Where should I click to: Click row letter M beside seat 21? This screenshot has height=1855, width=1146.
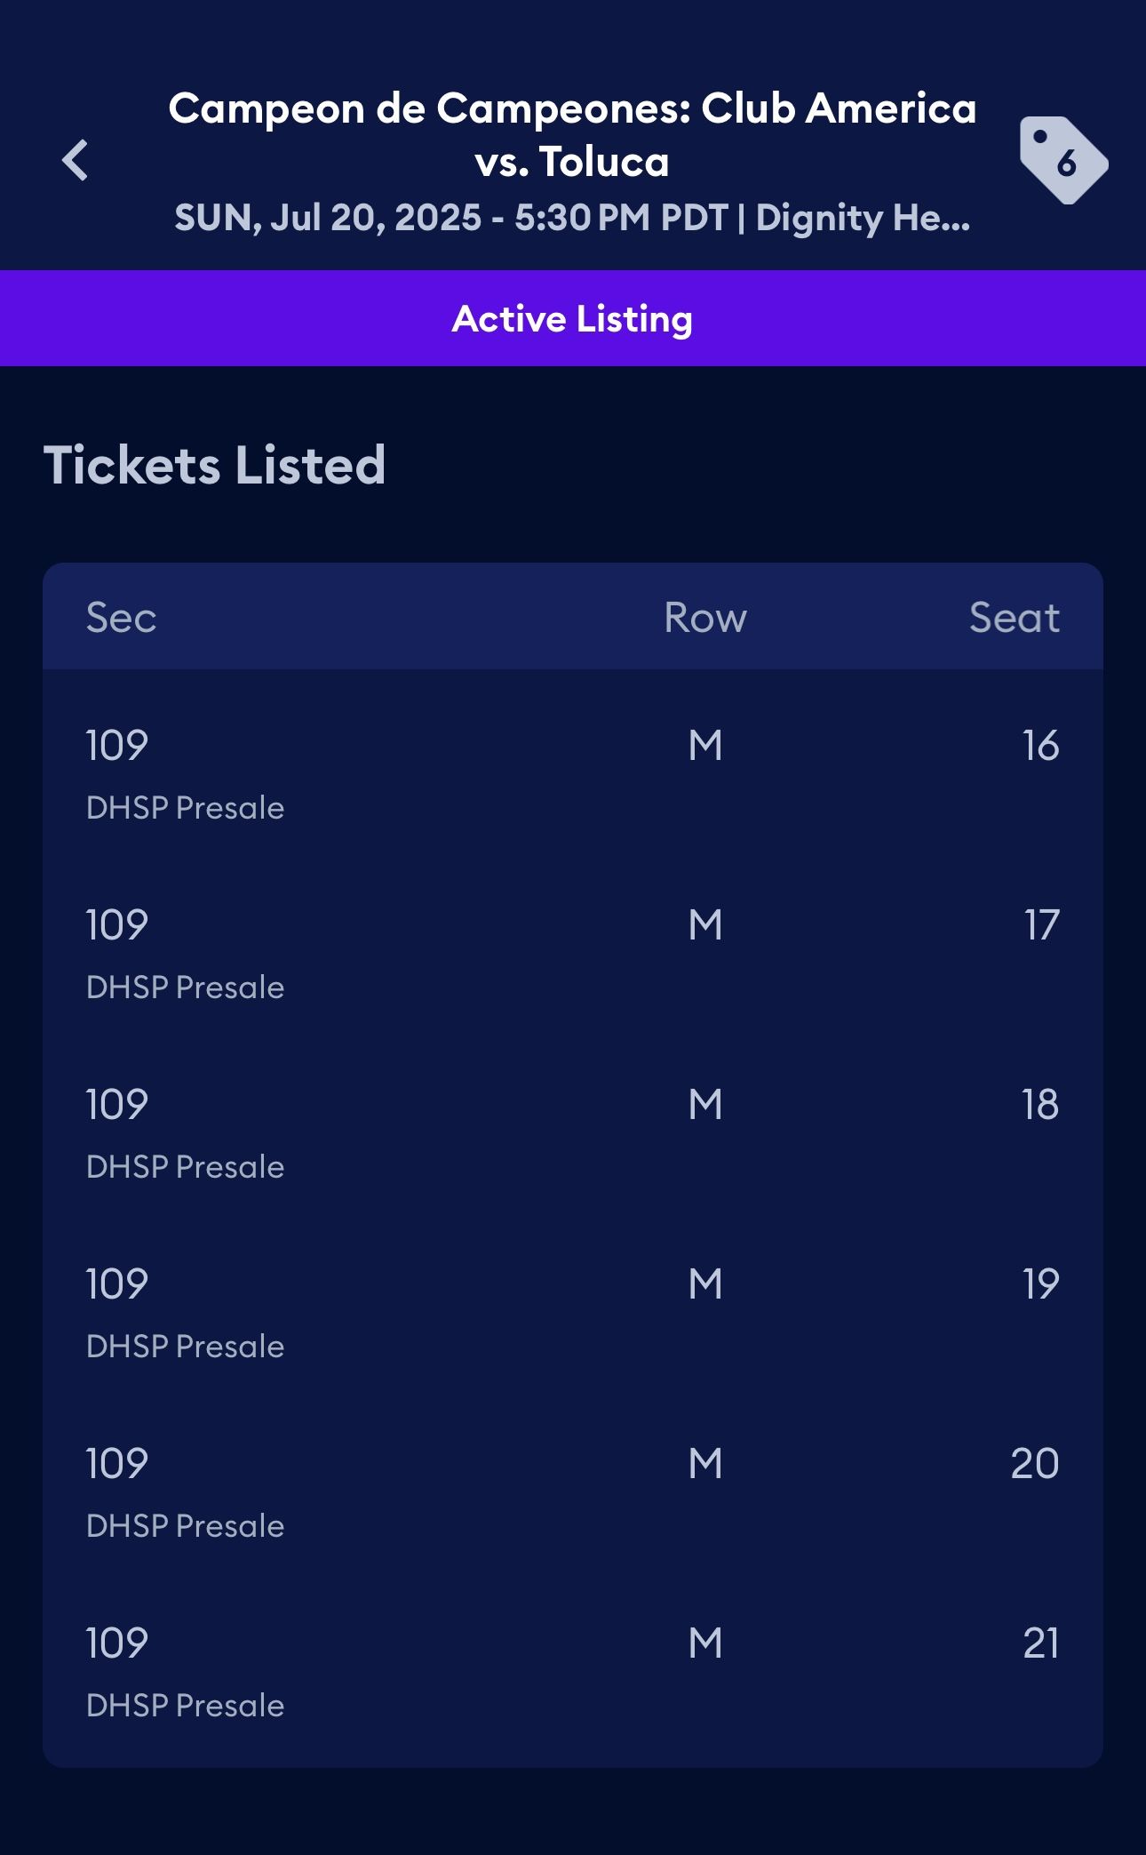click(x=705, y=1643)
